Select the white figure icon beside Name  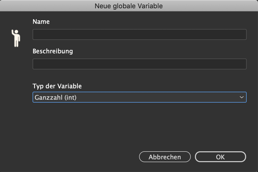coord(16,38)
